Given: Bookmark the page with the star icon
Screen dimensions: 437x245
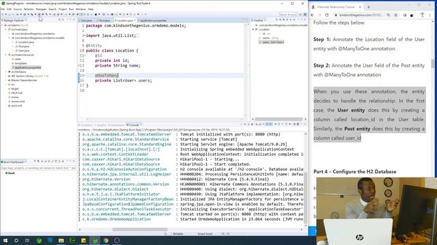Looking at the screenshot, I should click(x=396, y=15).
